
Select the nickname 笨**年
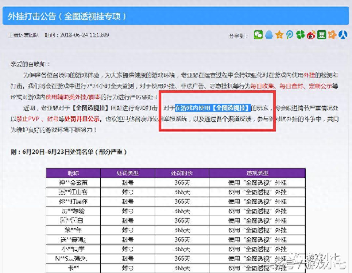73,230
